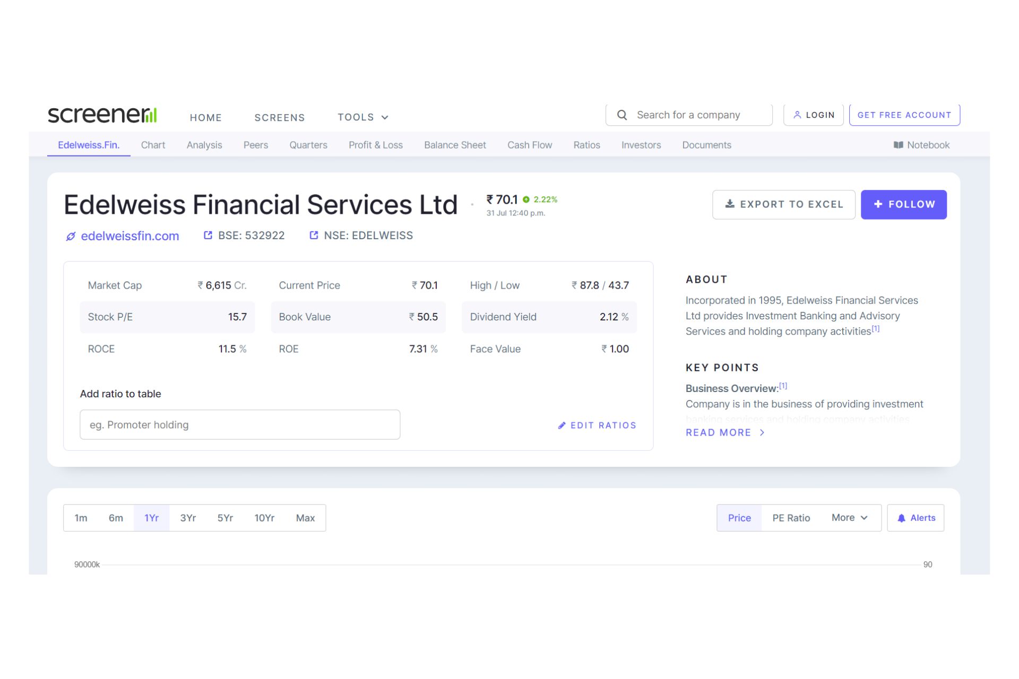Click the Alerts bell icon
The height and width of the screenshot is (679, 1019).
[901, 518]
